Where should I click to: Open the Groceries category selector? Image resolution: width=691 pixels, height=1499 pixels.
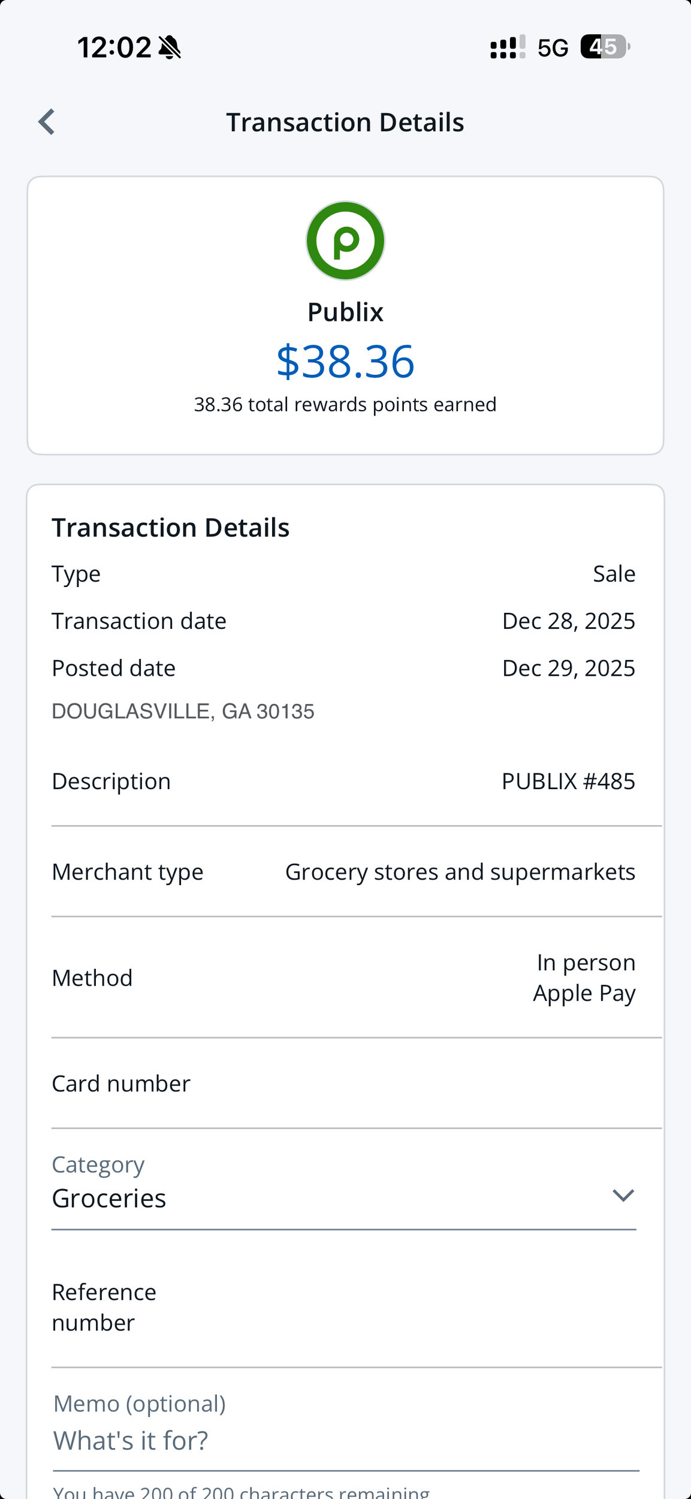(x=109, y=1199)
